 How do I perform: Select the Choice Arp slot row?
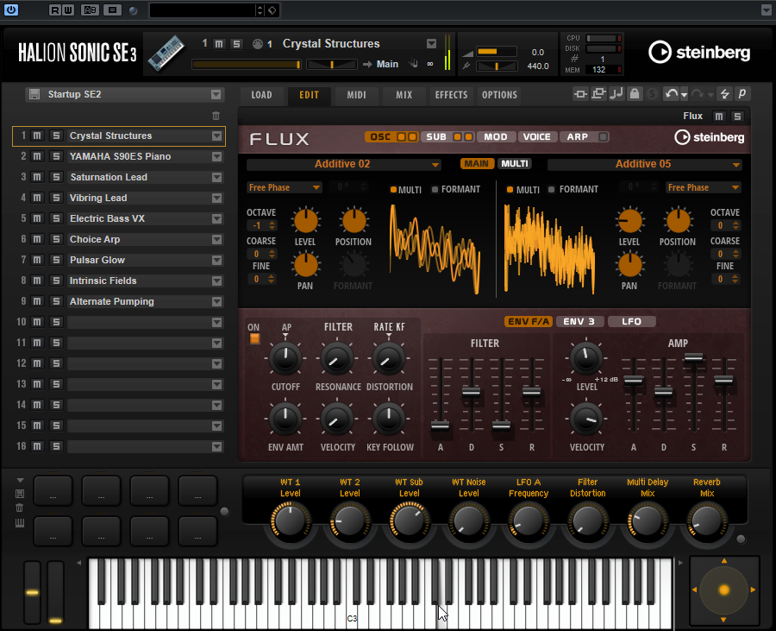[x=119, y=239]
